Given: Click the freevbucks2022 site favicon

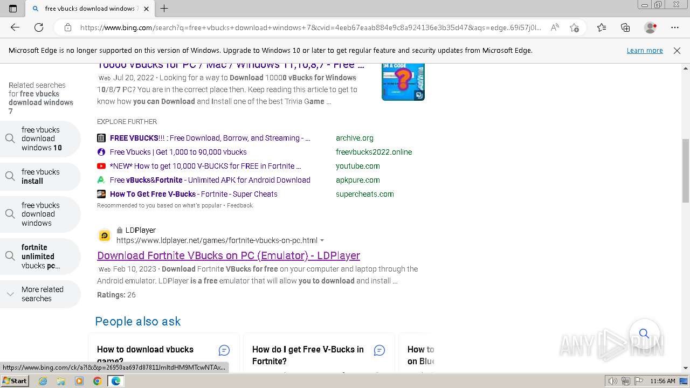Looking at the screenshot, I should 101,152.
